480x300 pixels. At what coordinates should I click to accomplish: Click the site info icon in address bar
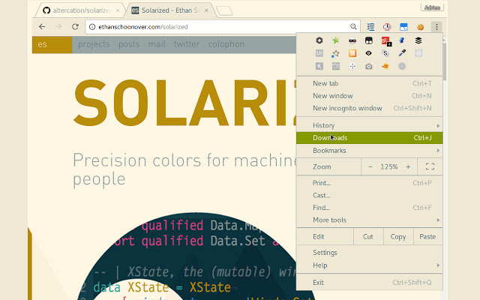91,27
